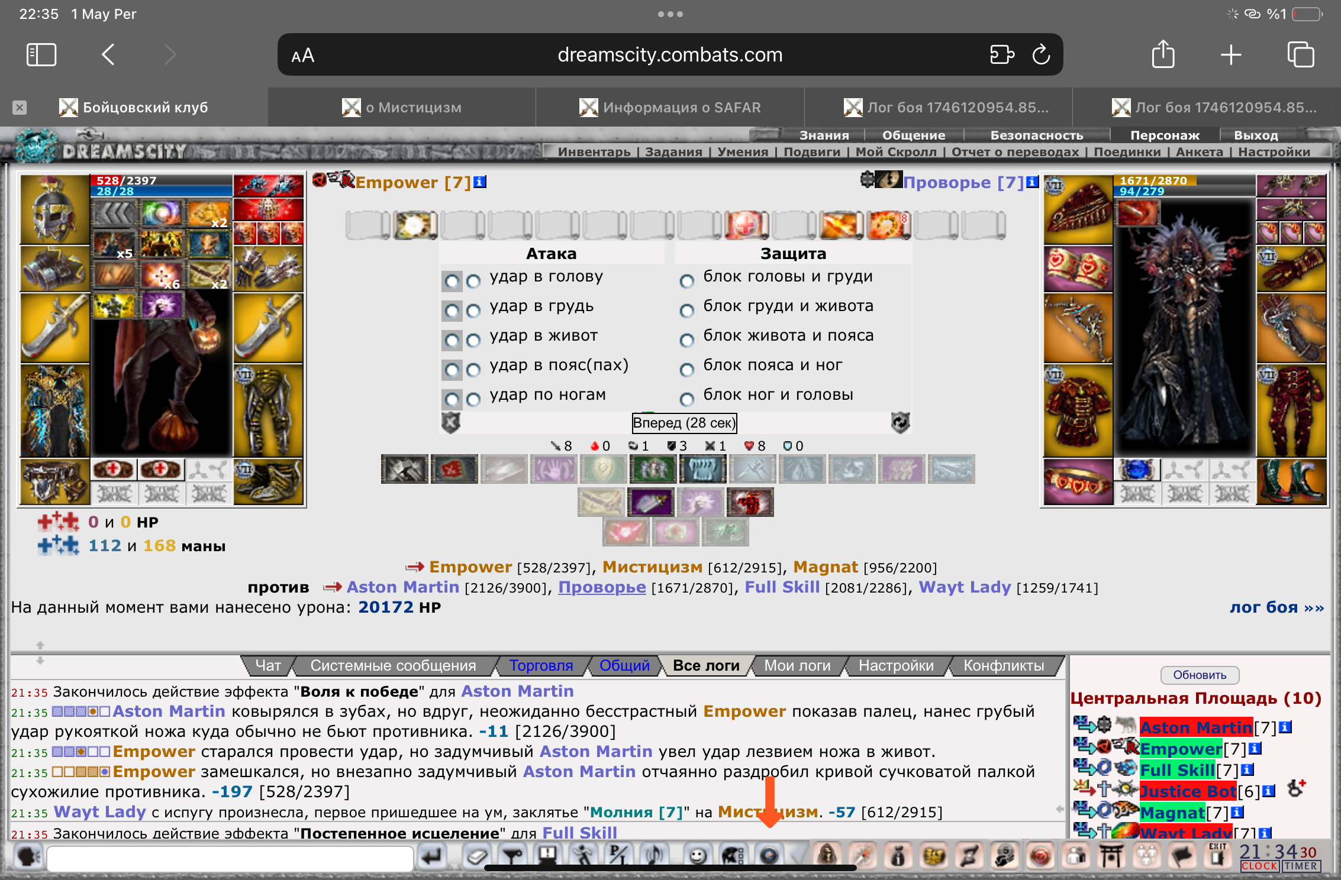Click the chat message input field
This screenshot has width=1341, height=880.
(x=230, y=858)
